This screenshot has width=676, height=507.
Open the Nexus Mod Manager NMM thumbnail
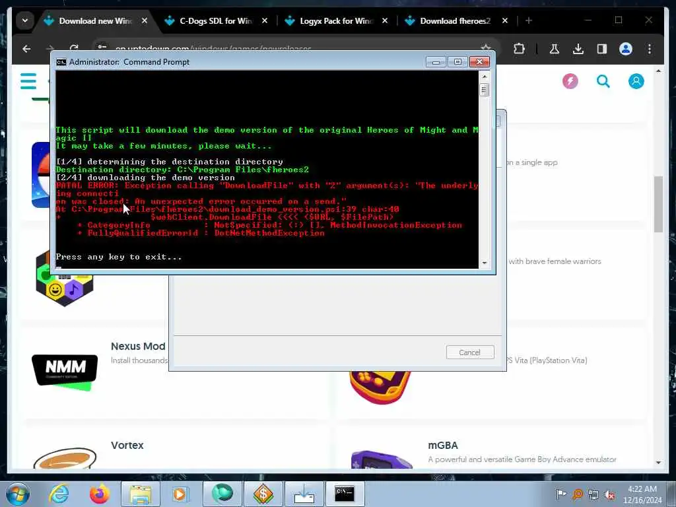click(65, 372)
